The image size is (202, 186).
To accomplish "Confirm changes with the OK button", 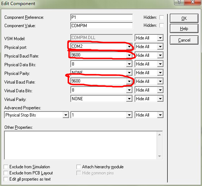I will (184, 18).
